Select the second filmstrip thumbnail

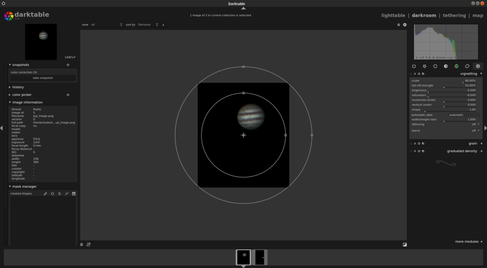click(x=260, y=257)
